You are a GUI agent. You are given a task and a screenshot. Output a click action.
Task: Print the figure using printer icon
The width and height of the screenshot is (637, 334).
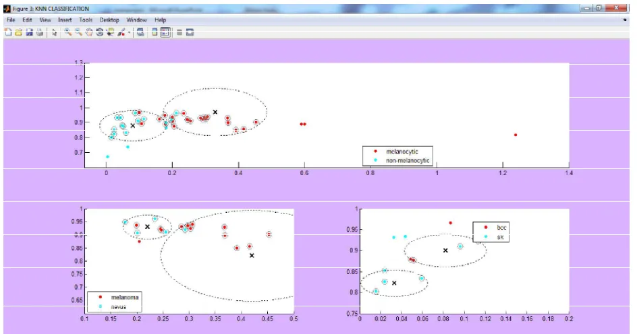point(40,32)
